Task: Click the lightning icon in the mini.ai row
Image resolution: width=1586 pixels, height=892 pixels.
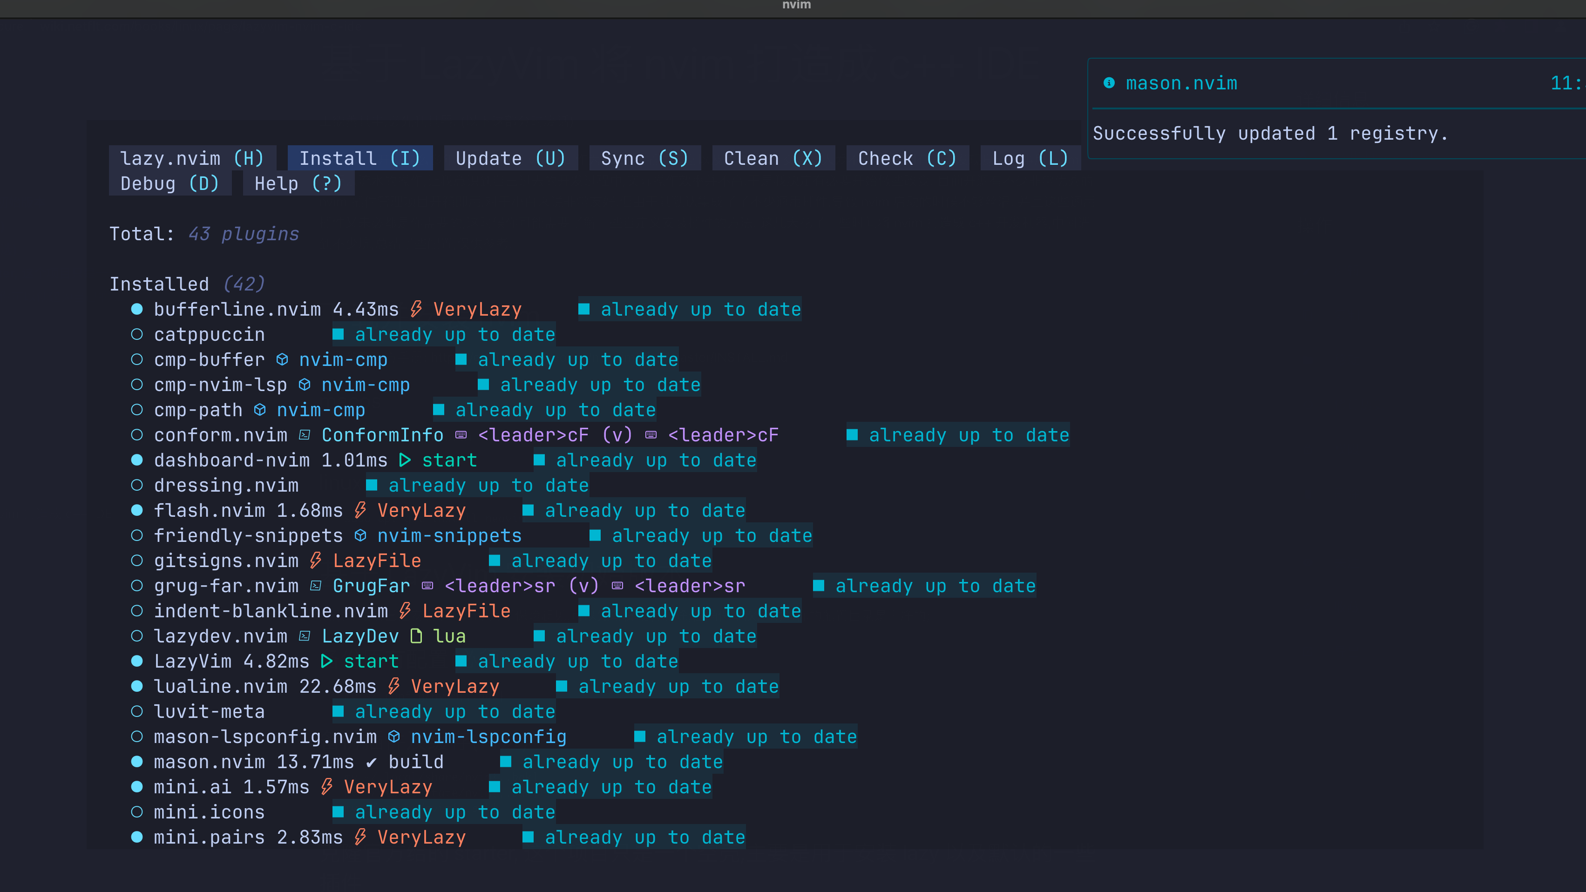Action: [327, 787]
